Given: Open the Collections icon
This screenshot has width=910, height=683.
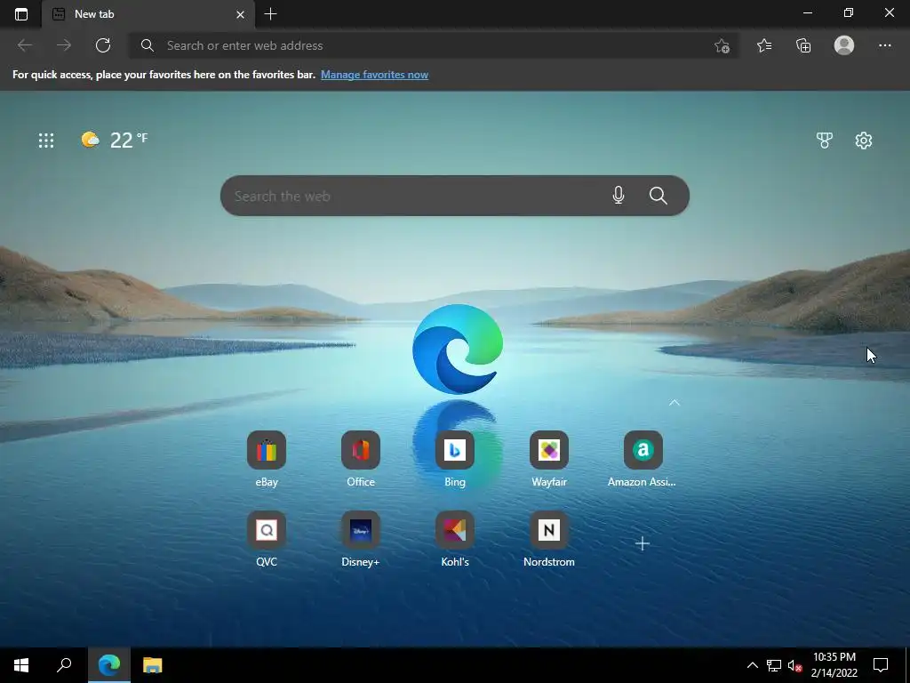Looking at the screenshot, I should (803, 45).
